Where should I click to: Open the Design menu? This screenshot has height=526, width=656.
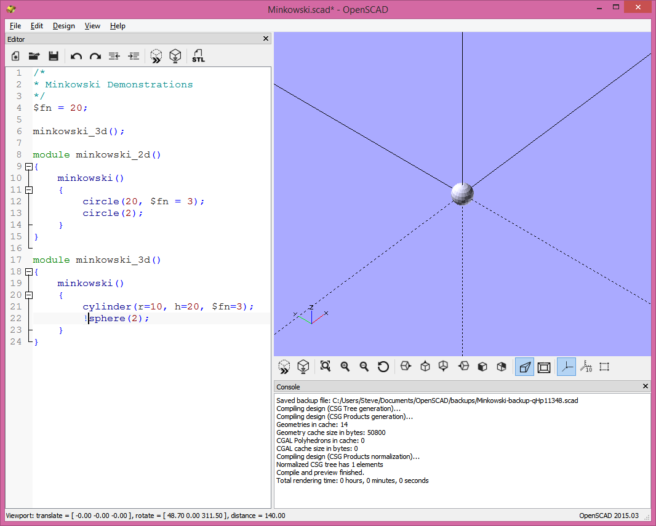pos(63,26)
